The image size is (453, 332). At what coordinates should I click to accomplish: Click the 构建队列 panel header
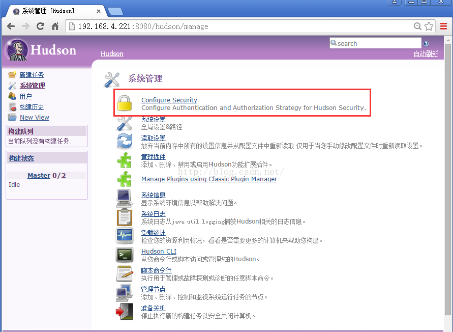47,131
